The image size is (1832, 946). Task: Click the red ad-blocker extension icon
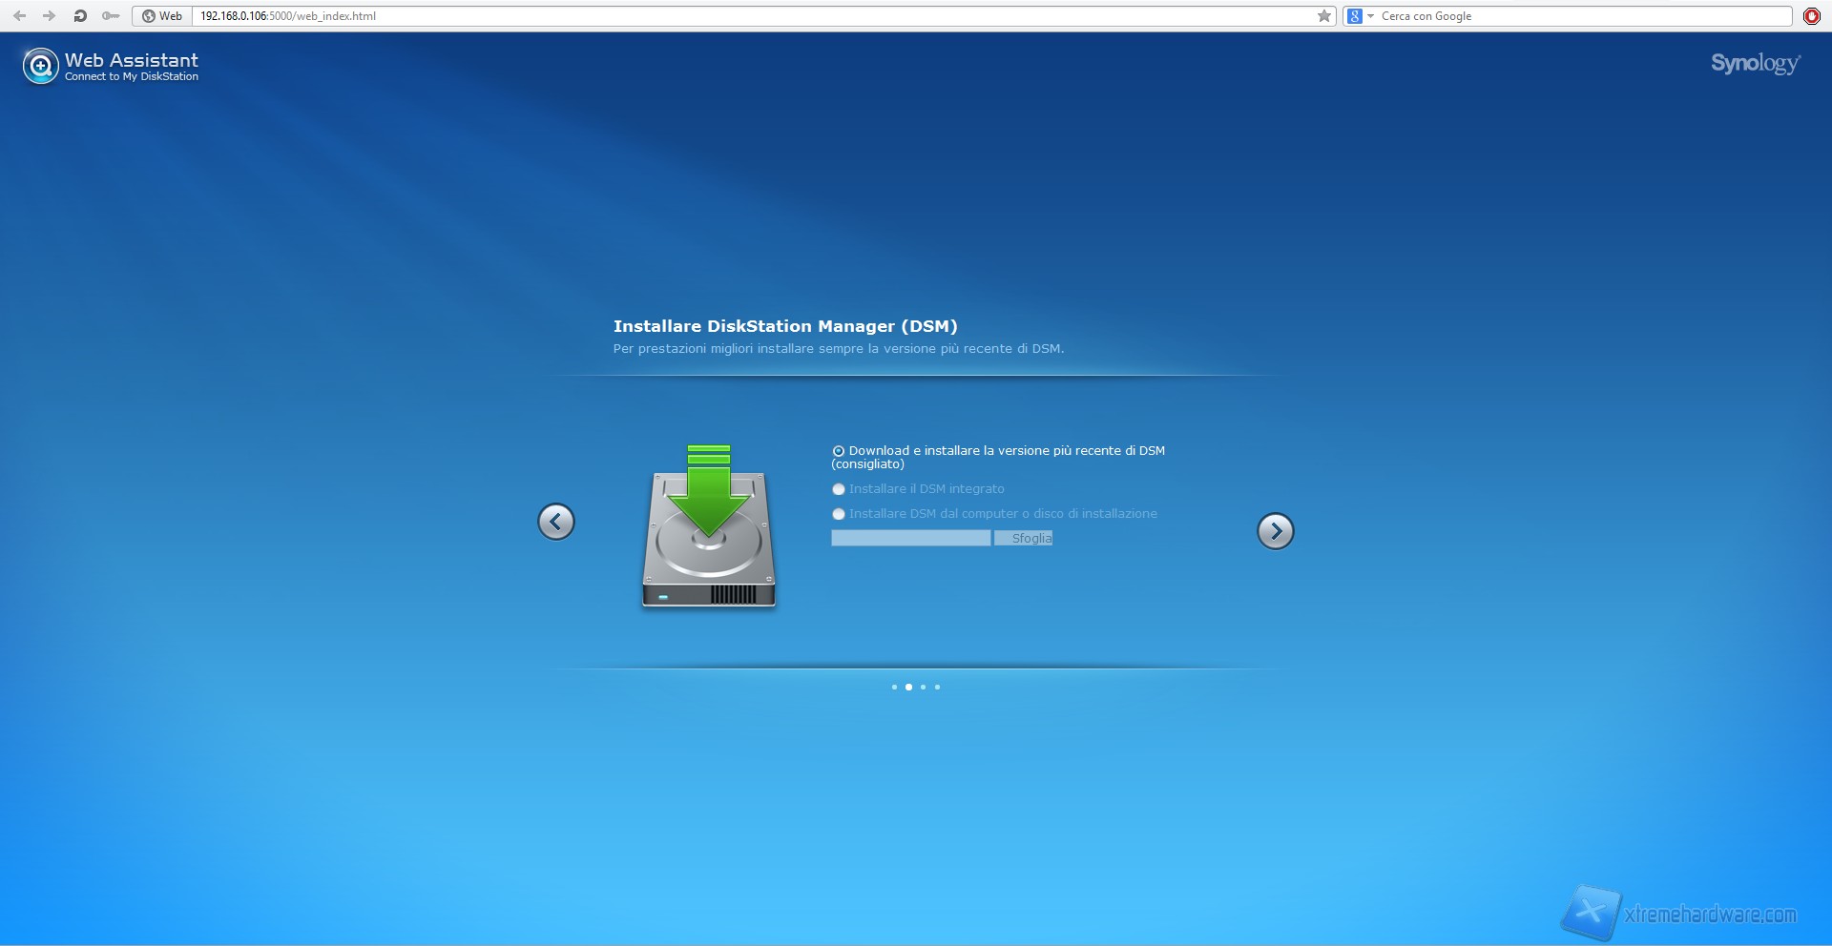(1812, 16)
